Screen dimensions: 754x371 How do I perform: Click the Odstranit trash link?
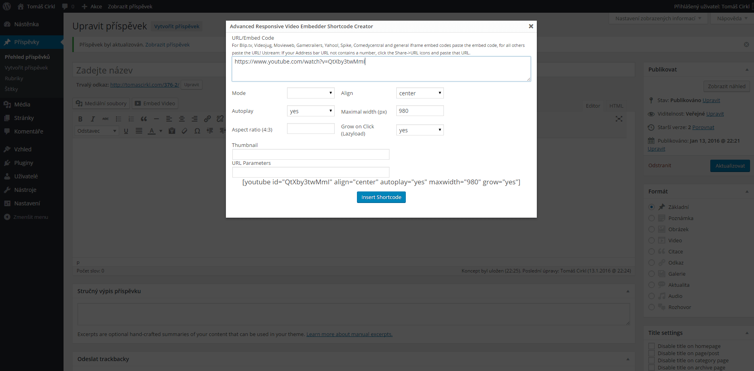[660, 166]
